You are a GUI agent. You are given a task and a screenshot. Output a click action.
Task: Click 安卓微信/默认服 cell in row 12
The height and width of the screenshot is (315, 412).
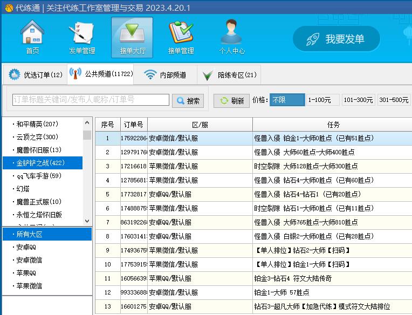[200, 292]
